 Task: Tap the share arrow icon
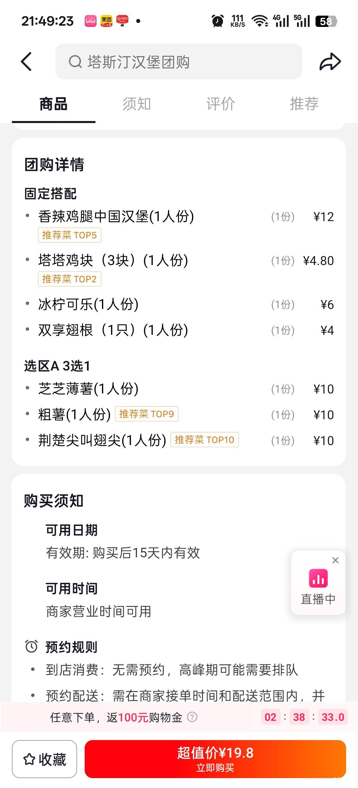[x=330, y=62]
